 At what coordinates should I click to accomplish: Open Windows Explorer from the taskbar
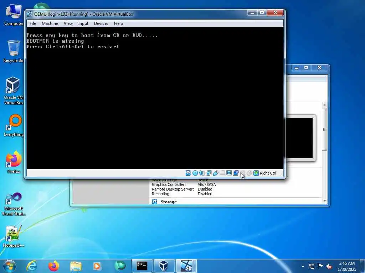tap(76, 266)
